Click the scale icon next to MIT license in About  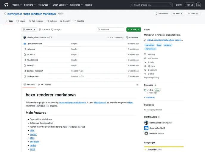point(145,58)
